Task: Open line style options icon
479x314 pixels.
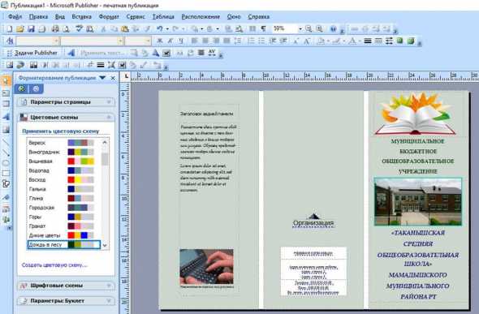Action: (x=368, y=41)
